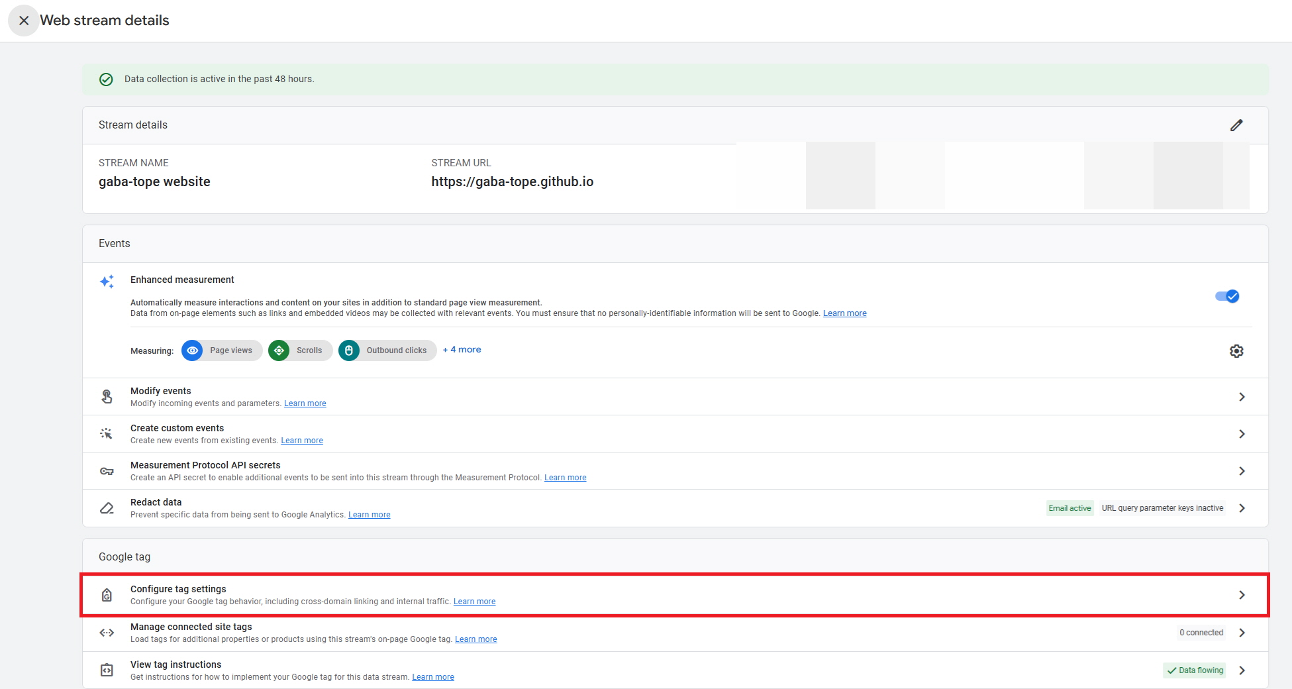Image resolution: width=1292 pixels, height=689 pixels.
Task: Expand View tag instructions chevron
Action: pyautogui.click(x=1242, y=670)
